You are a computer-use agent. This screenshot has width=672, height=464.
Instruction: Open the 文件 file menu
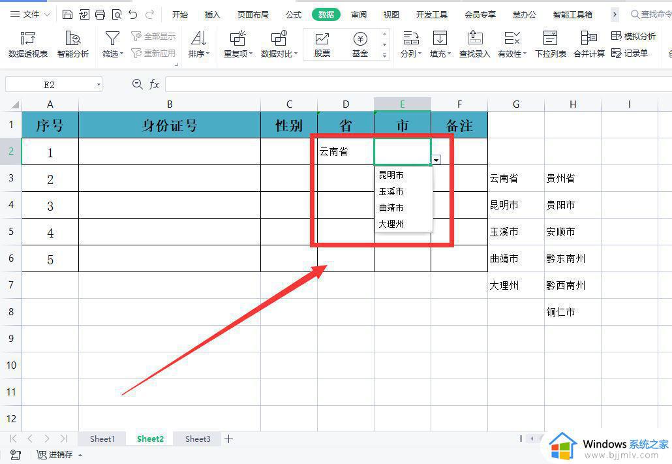pyautogui.click(x=30, y=14)
